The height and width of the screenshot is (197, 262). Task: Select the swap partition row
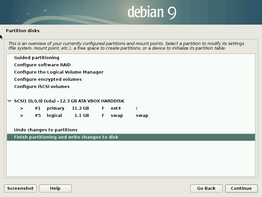(82, 115)
